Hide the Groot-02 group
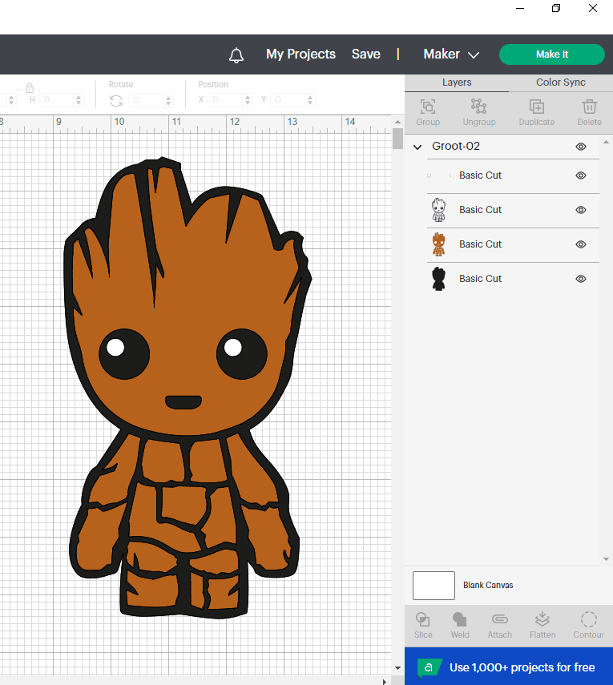The height and width of the screenshot is (685, 613). coord(581,147)
